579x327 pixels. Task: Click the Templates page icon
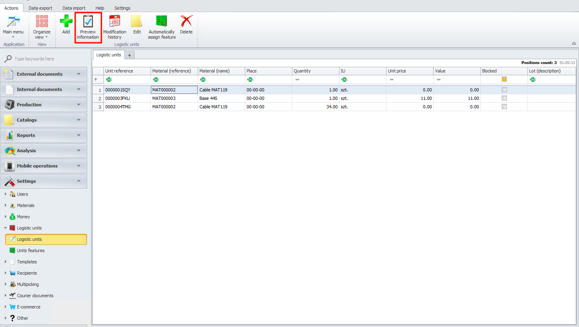(x=12, y=262)
